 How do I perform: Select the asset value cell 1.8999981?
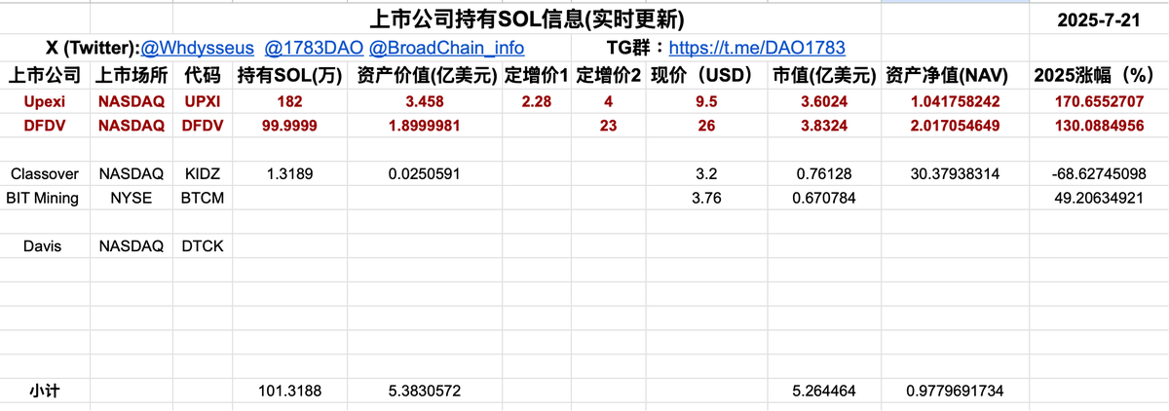click(x=427, y=126)
